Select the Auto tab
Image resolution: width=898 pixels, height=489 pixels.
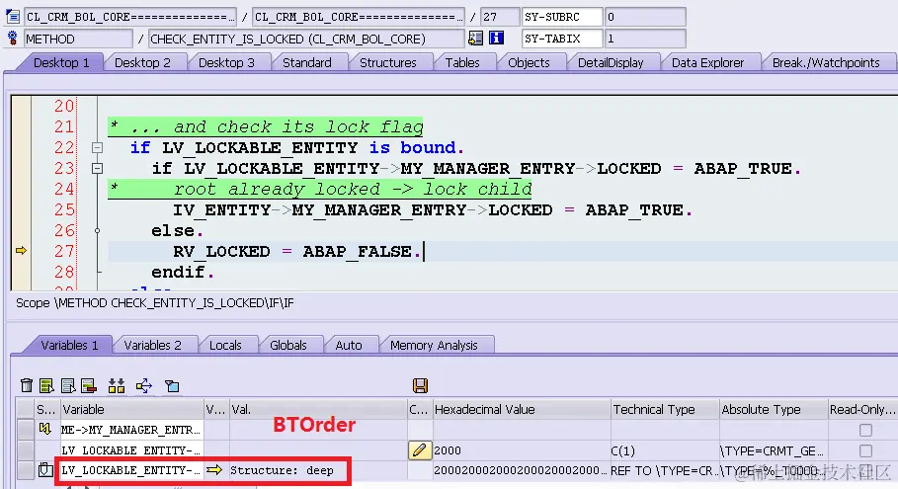(348, 346)
